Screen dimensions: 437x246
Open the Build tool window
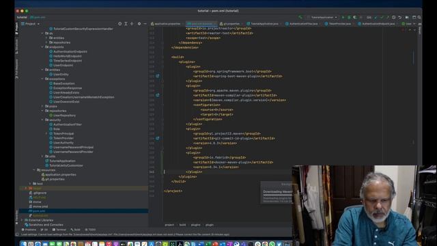pos(75,230)
